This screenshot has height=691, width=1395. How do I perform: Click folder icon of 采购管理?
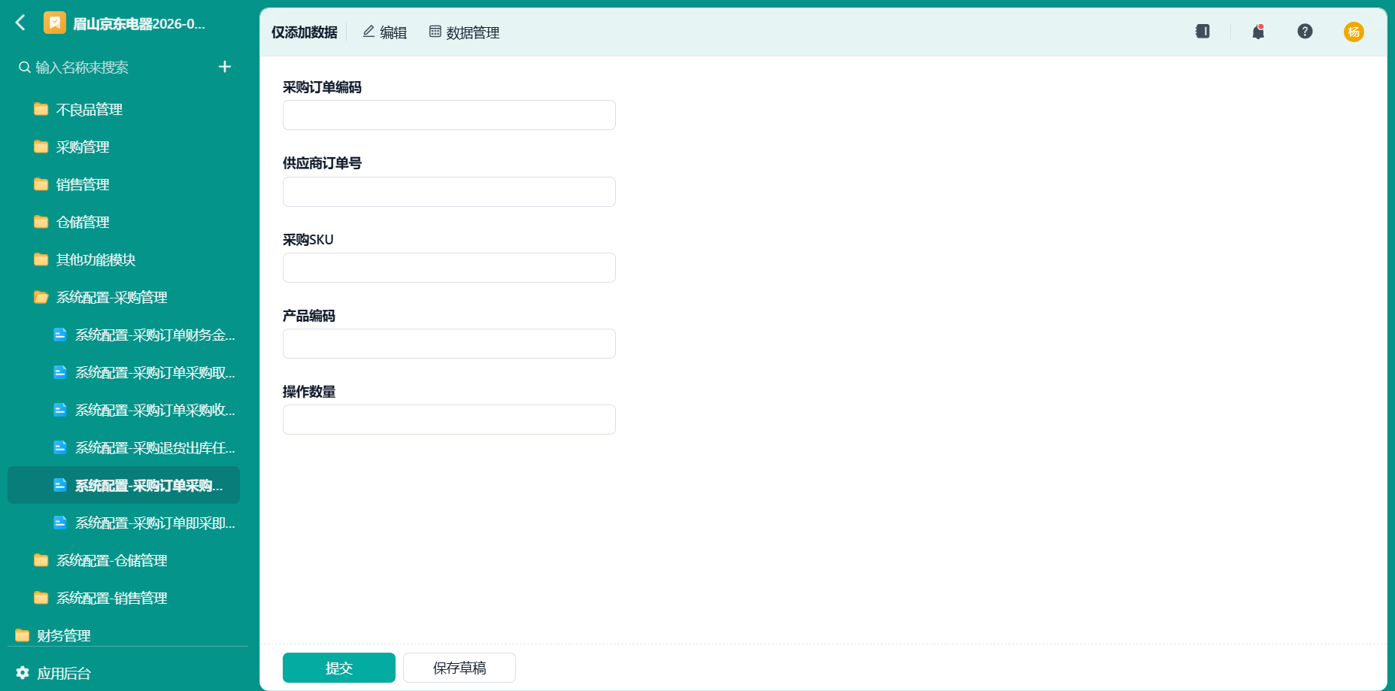[x=41, y=147]
